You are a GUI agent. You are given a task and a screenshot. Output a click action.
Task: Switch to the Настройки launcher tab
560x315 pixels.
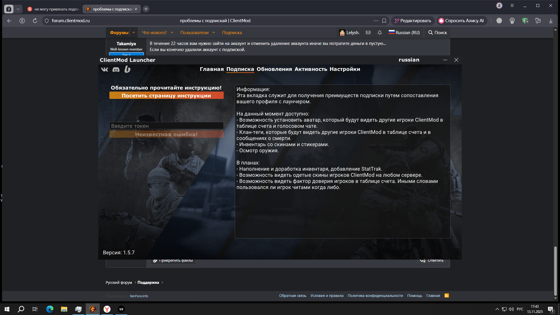pyautogui.click(x=345, y=69)
